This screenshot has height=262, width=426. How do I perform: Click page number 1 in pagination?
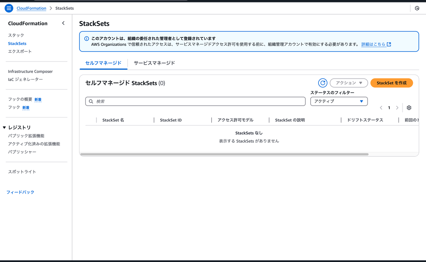click(x=389, y=108)
